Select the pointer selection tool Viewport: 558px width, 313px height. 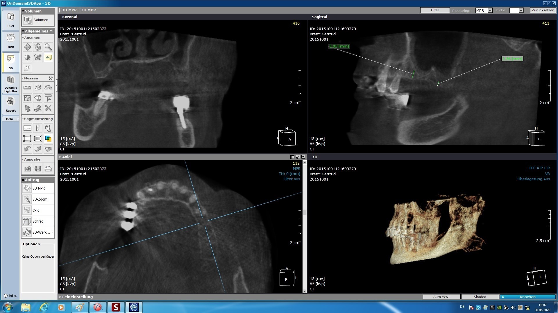[x=27, y=108]
